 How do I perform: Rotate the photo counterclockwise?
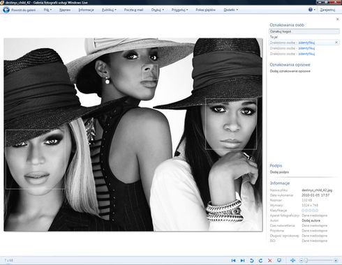click(251, 260)
